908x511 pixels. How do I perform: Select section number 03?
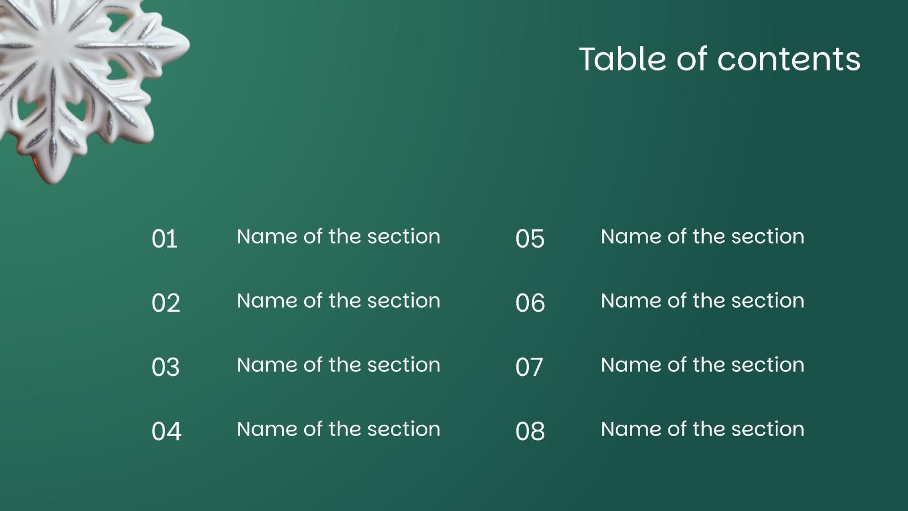point(166,367)
